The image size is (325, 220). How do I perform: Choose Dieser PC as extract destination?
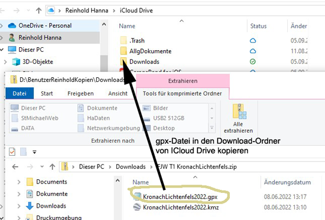tap(28, 108)
